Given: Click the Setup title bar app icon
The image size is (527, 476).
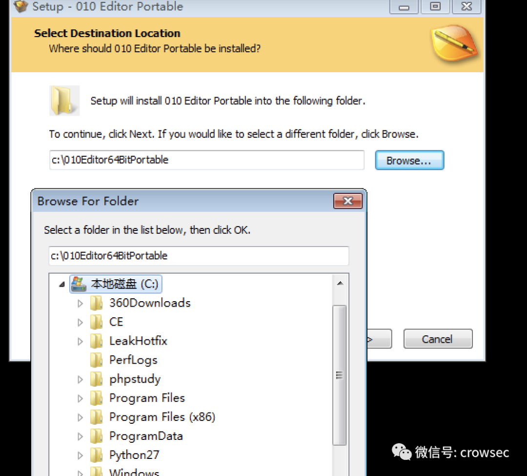Looking at the screenshot, I should [21, 6].
